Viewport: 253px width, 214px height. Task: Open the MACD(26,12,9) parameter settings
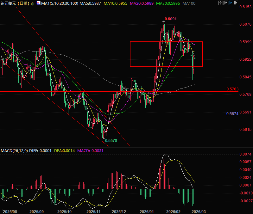14,150
